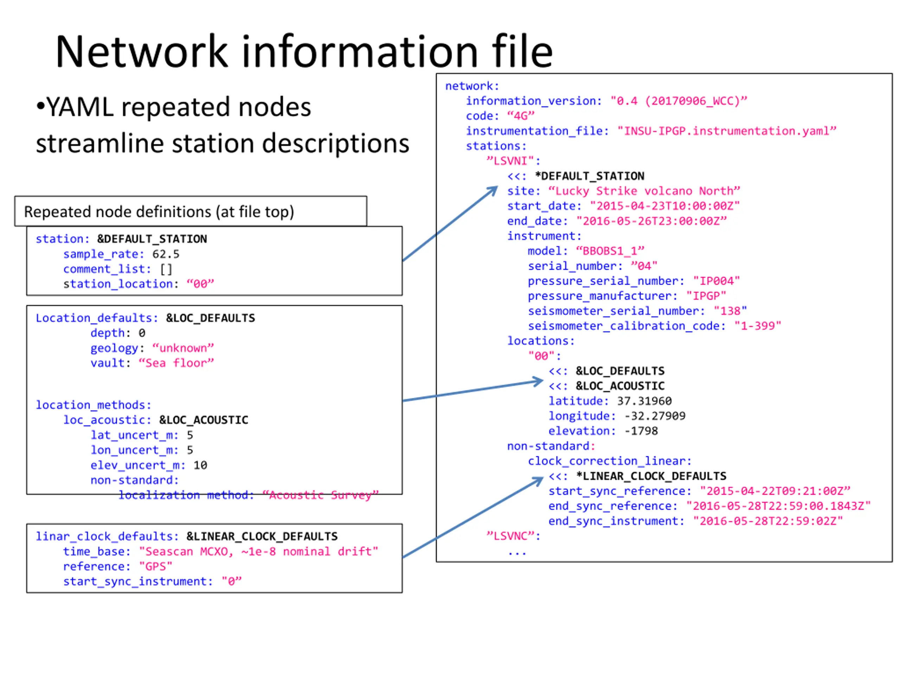Select "loc_acoustic: &LOC_ACOUSTIC" line
Screen dimensions: 900x675
(x=155, y=419)
